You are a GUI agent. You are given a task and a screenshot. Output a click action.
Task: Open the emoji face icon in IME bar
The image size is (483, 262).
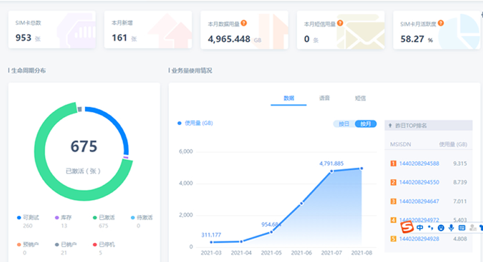pos(441,228)
